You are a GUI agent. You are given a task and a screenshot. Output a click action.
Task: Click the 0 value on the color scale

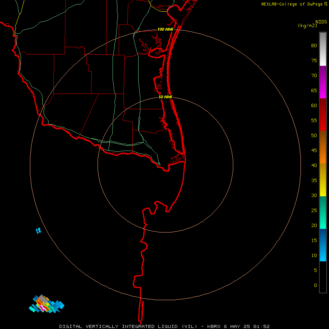point(315,285)
